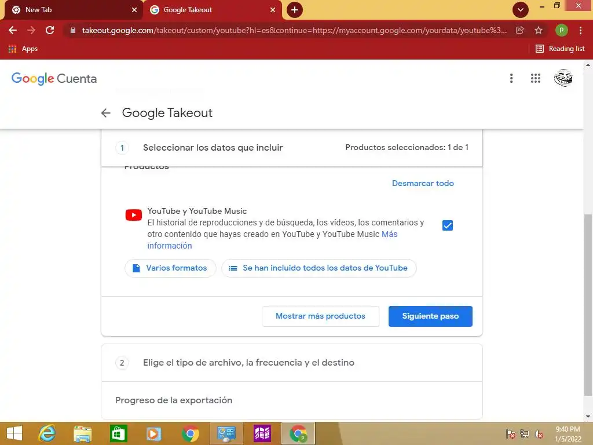This screenshot has height=445, width=593.
Task: Click the Action Center flag tray icon
Action: [511, 434]
